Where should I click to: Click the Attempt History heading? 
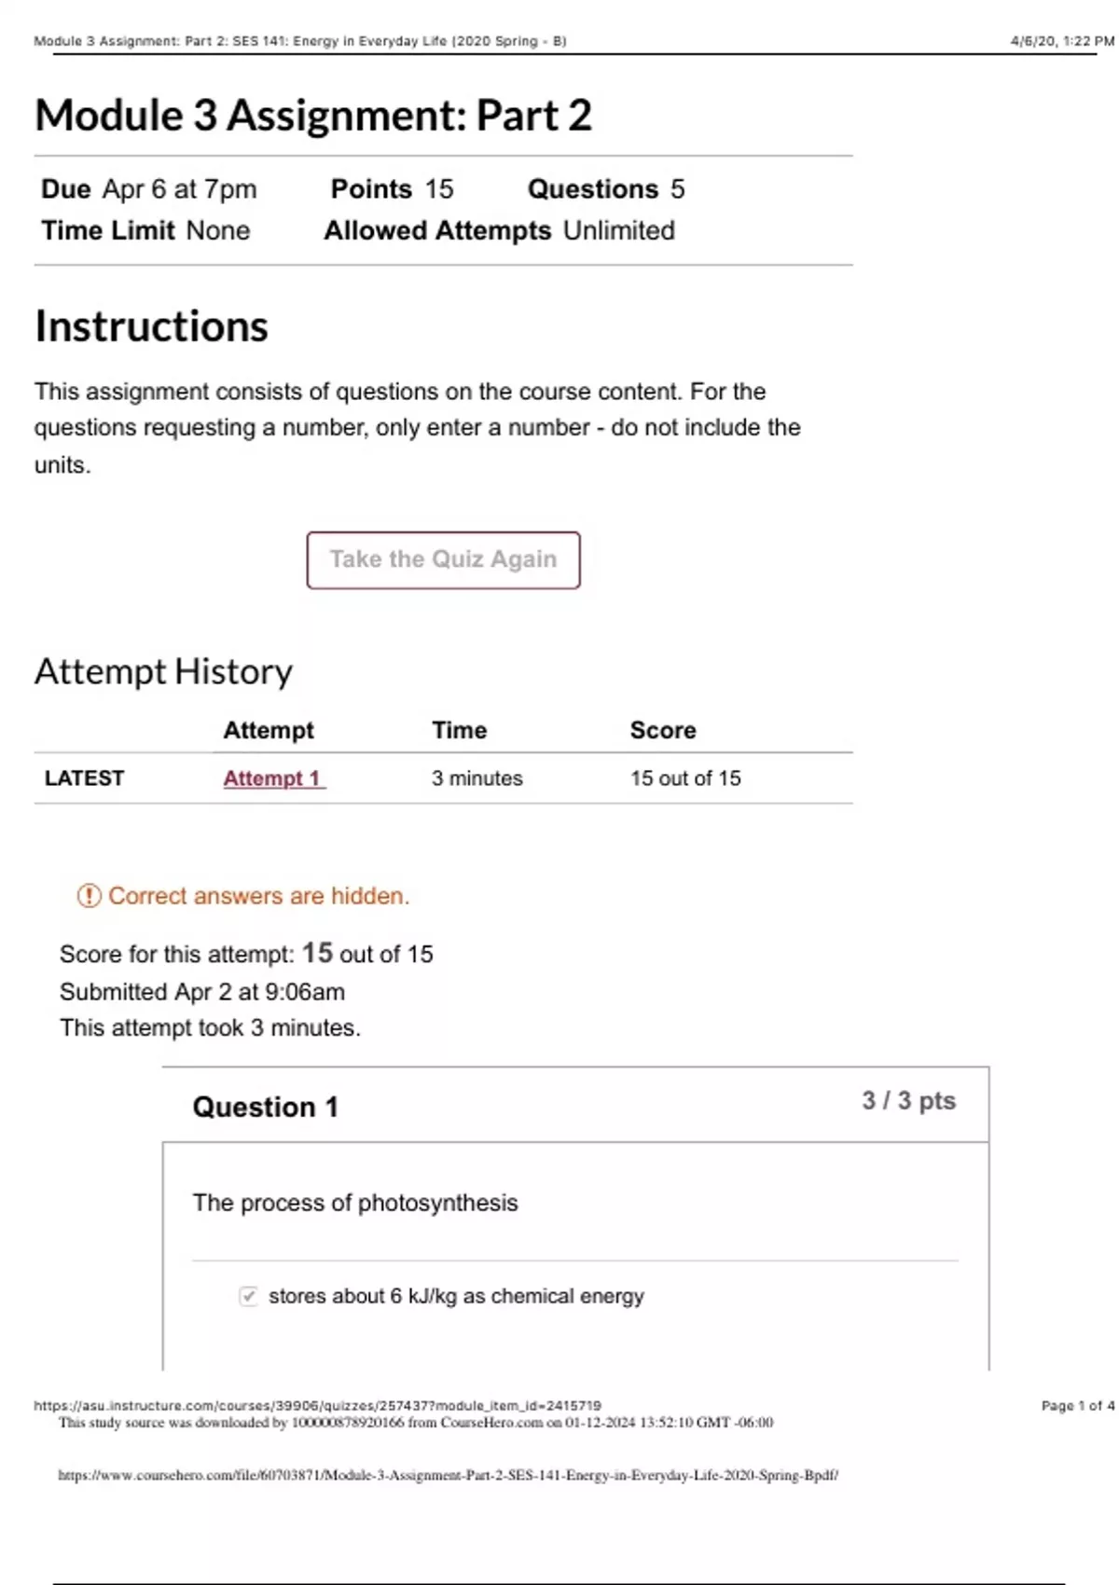click(x=163, y=671)
